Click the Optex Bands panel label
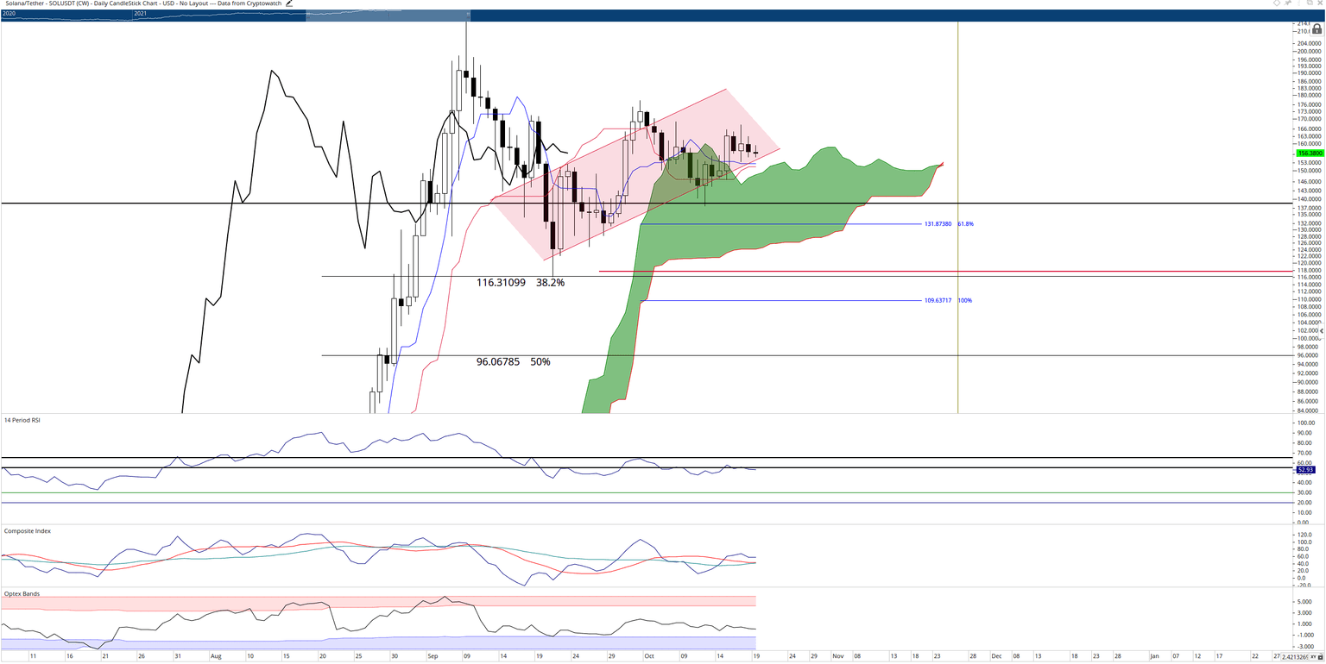 22,594
